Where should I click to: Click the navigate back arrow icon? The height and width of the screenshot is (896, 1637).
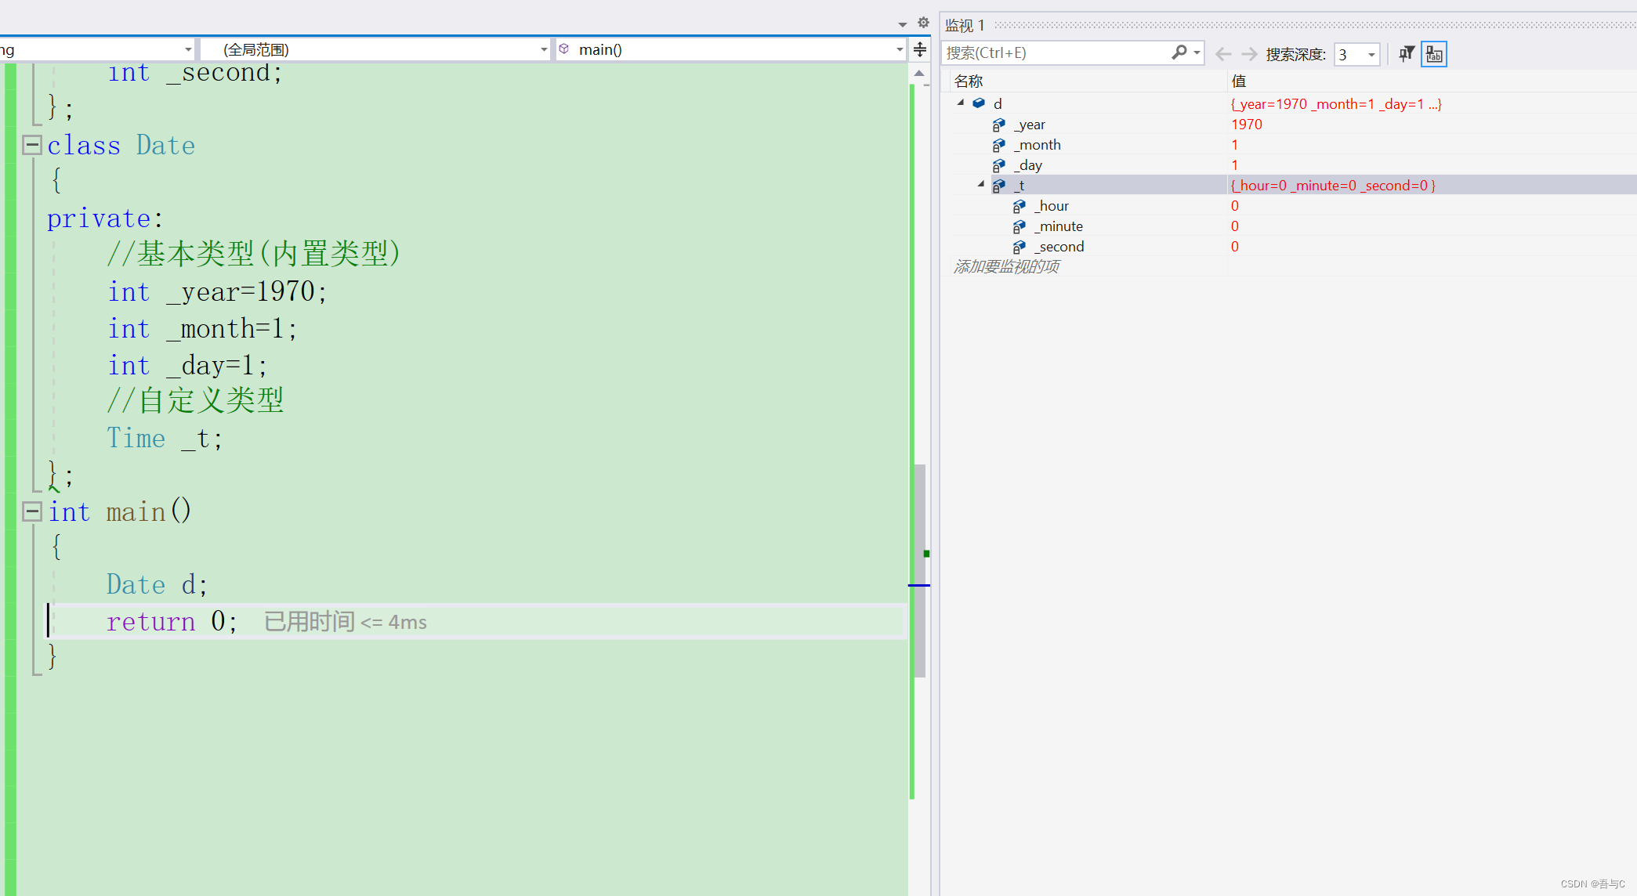(1223, 53)
